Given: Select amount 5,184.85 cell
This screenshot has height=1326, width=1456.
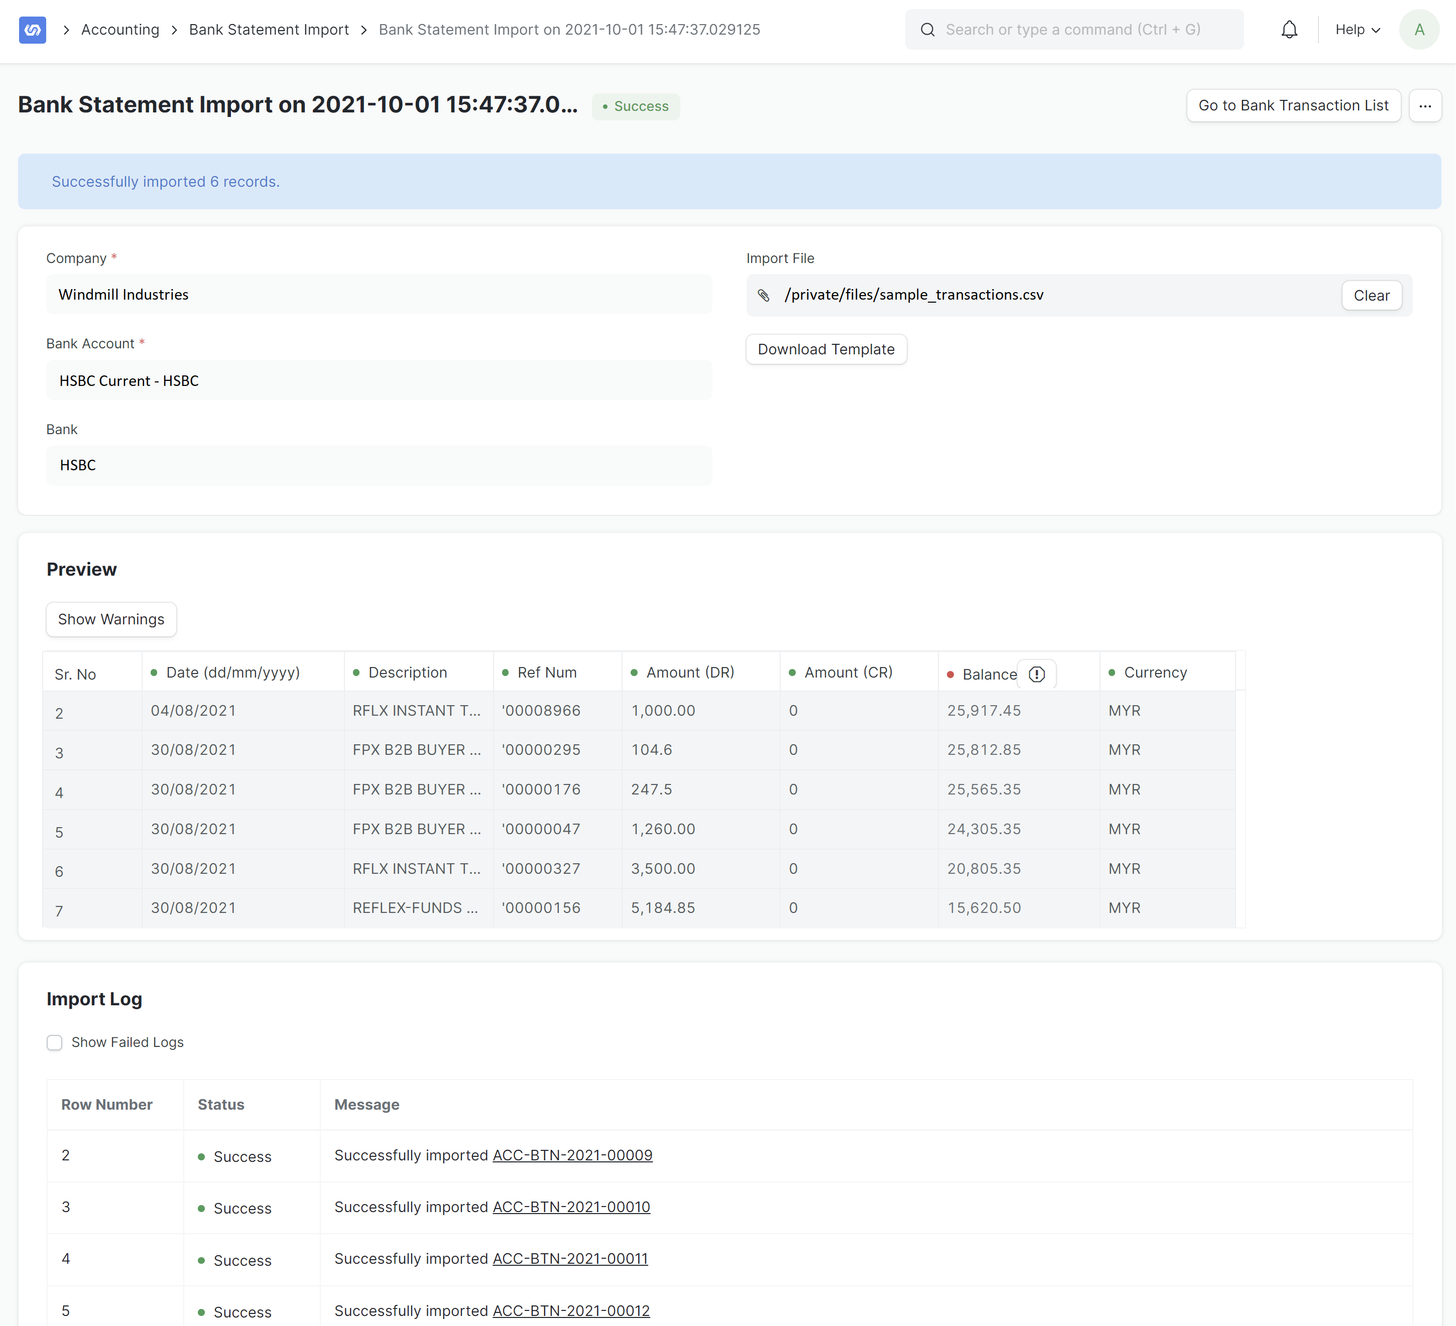Looking at the screenshot, I should tap(700, 908).
